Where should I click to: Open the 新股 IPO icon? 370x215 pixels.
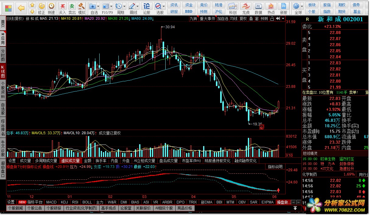[x=284, y=8]
